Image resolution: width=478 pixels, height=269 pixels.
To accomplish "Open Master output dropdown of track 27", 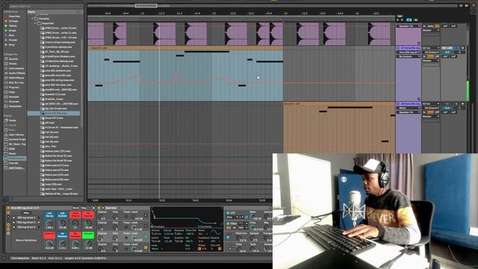I will tap(431, 61).
